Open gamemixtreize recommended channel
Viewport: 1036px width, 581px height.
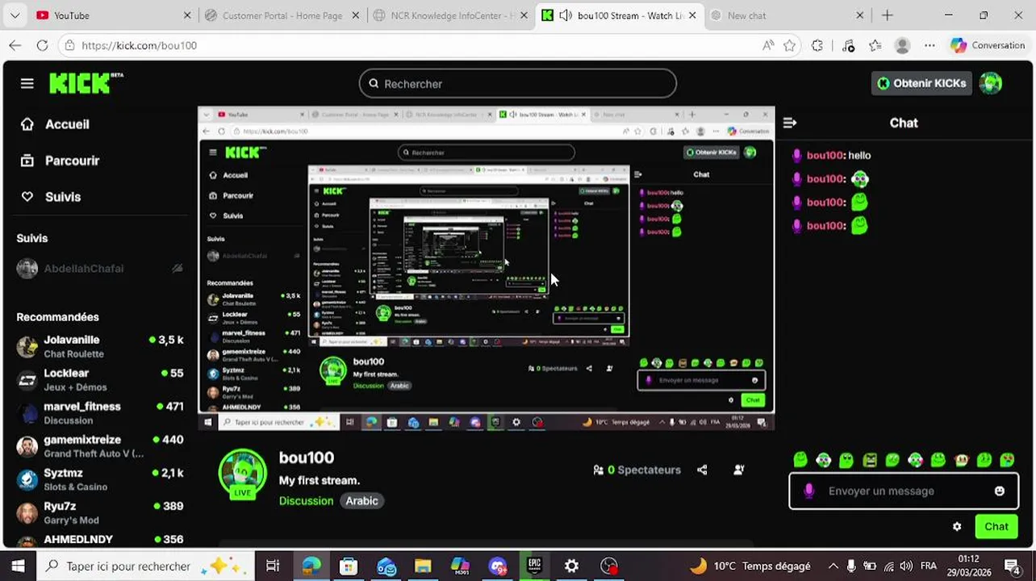[x=100, y=446]
